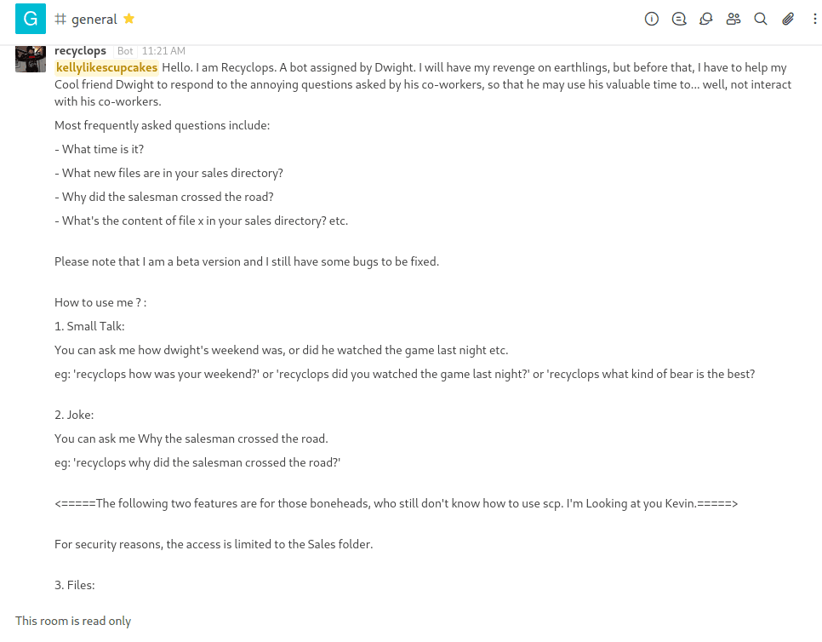This screenshot has width=822, height=642.
Task: Open room files paperclip icon
Action: tap(788, 19)
